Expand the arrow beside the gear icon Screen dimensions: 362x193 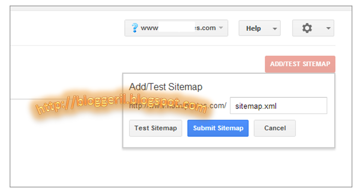tap(328, 28)
